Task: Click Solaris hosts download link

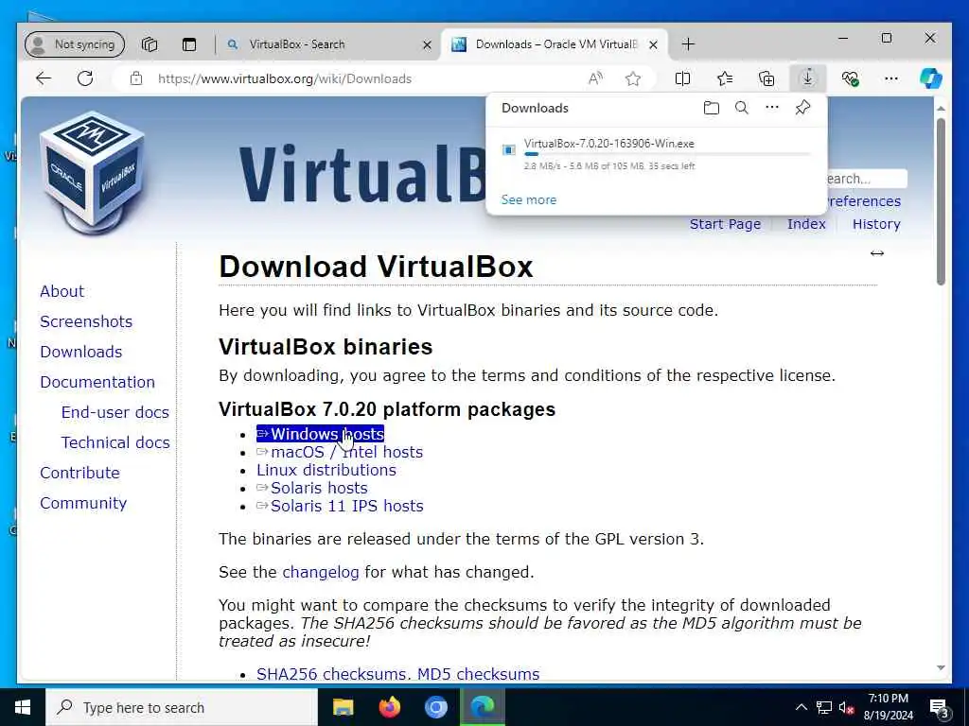Action: 312,488
